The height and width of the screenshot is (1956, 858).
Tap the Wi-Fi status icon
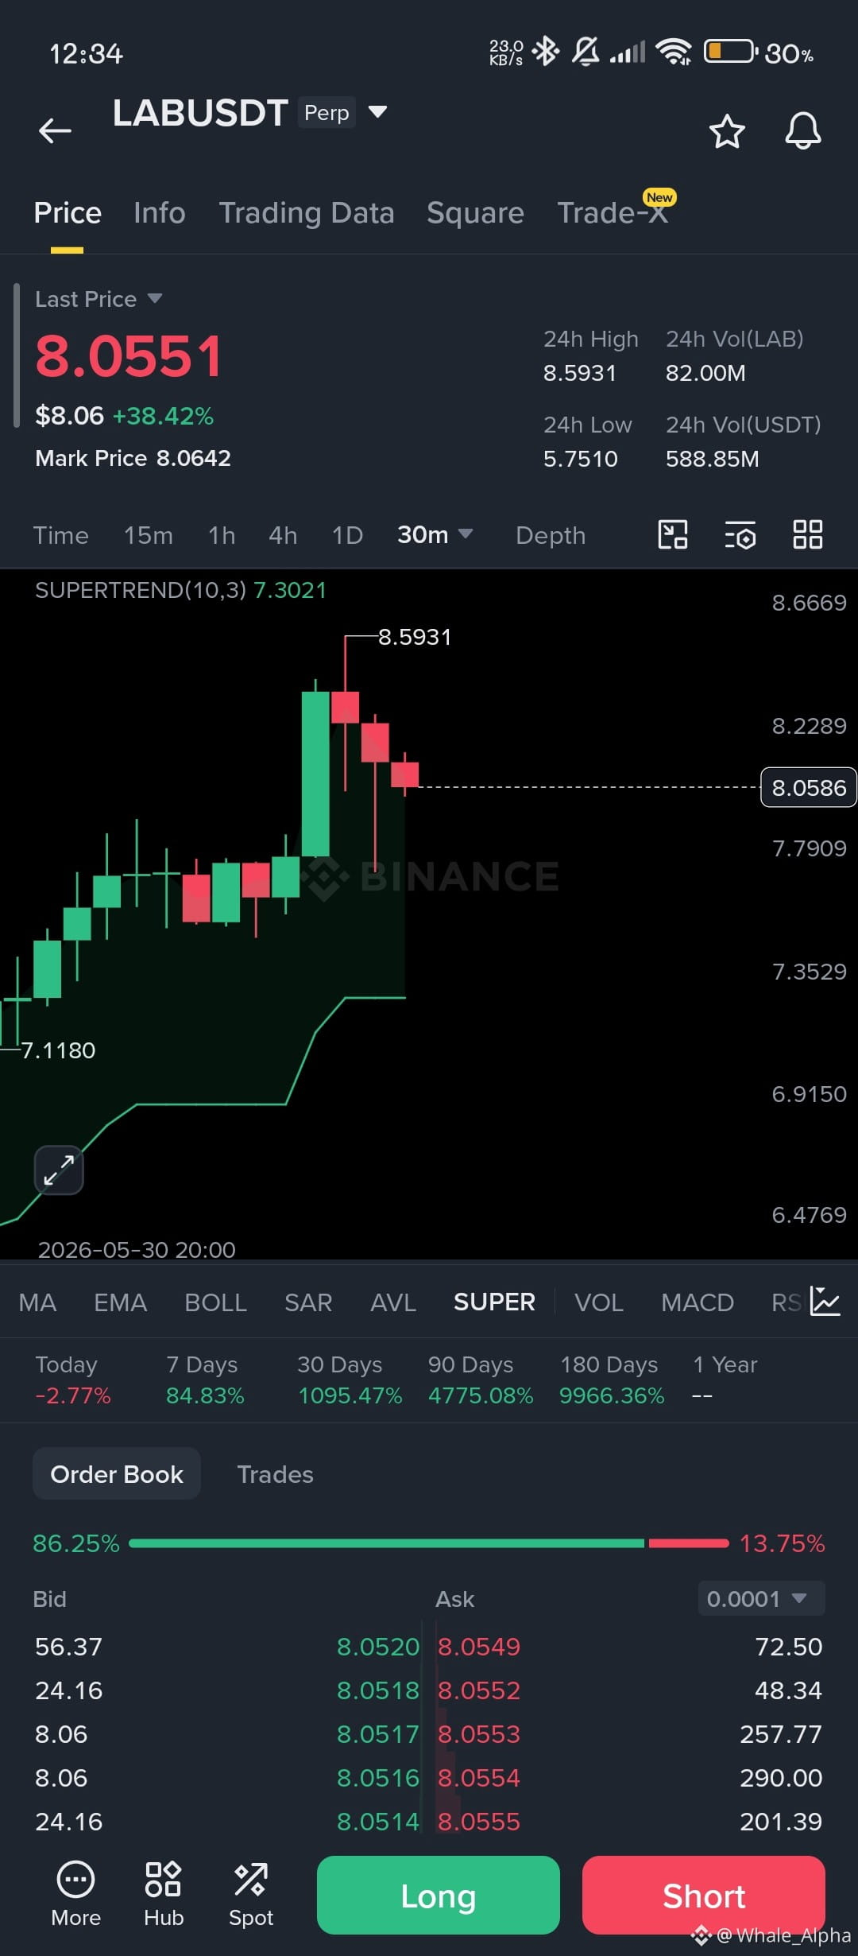[674, 52]
